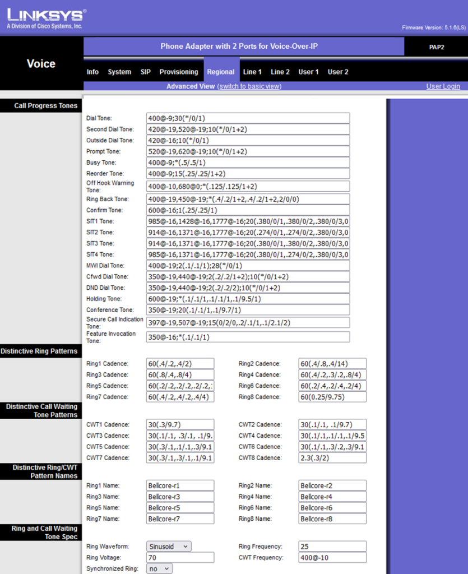Expand the Synchronized Ring dropdown

(159, 568)
